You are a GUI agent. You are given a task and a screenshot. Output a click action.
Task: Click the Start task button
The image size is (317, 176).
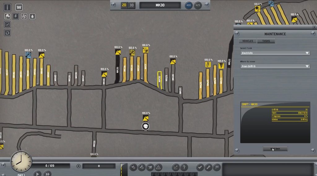coord(275,149)
